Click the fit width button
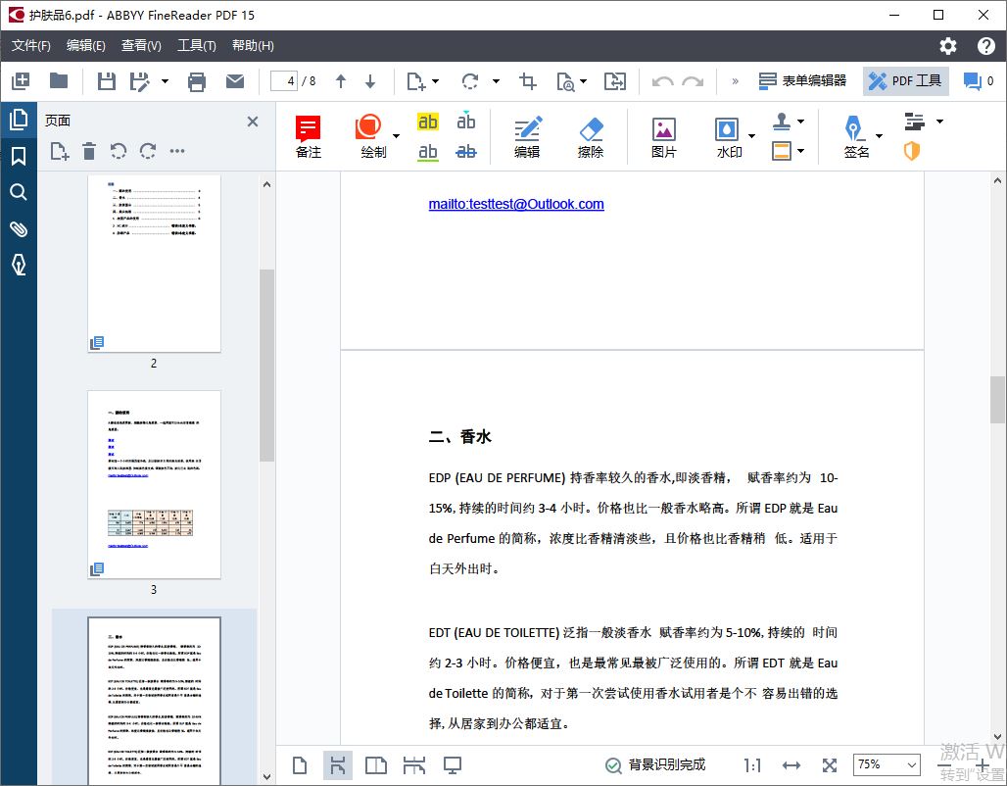The height and width of the screenshot is (786, 1007). click(x=791, y=765)
